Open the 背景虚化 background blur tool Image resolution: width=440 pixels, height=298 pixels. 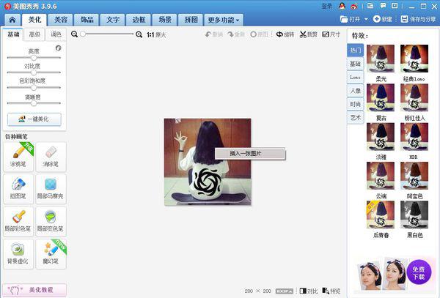[19, 253]
